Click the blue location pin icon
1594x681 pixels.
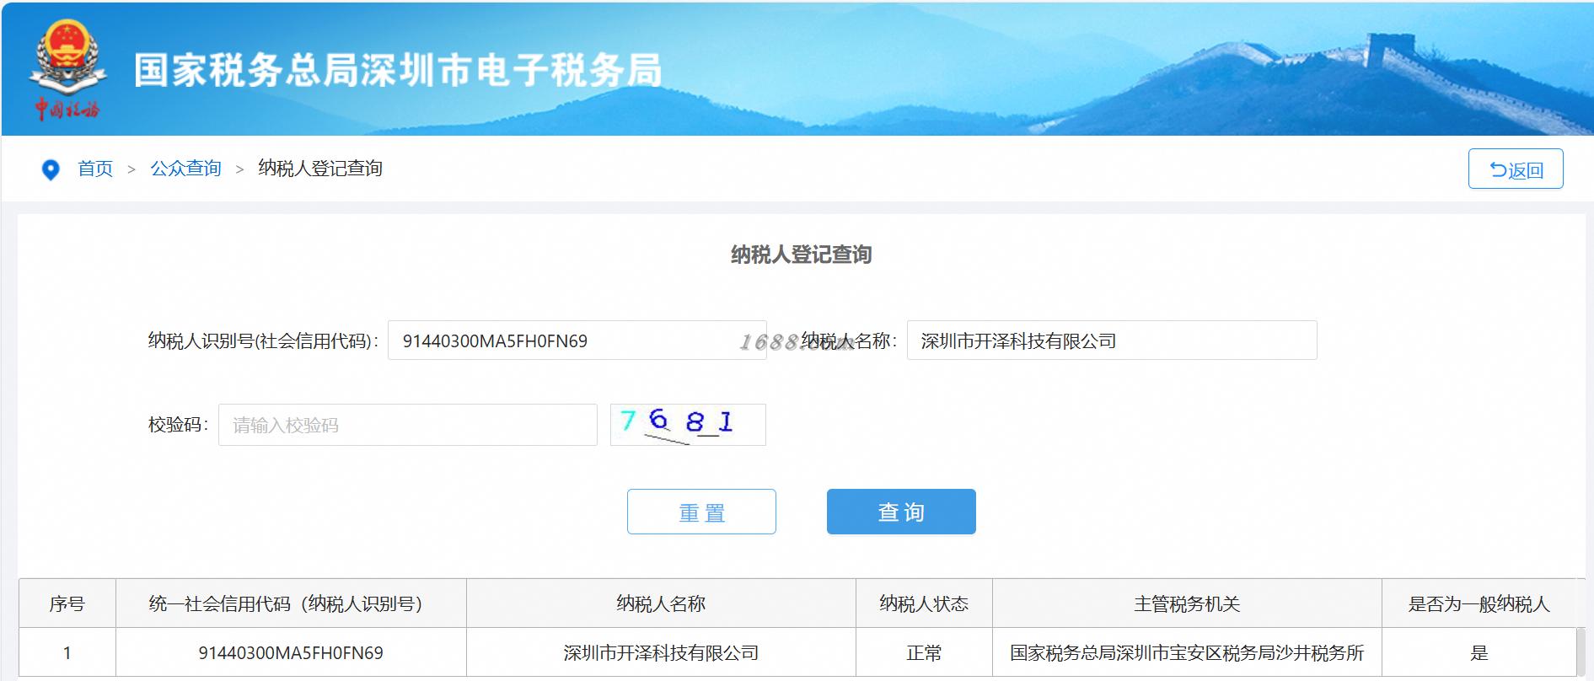pos(51,170)
